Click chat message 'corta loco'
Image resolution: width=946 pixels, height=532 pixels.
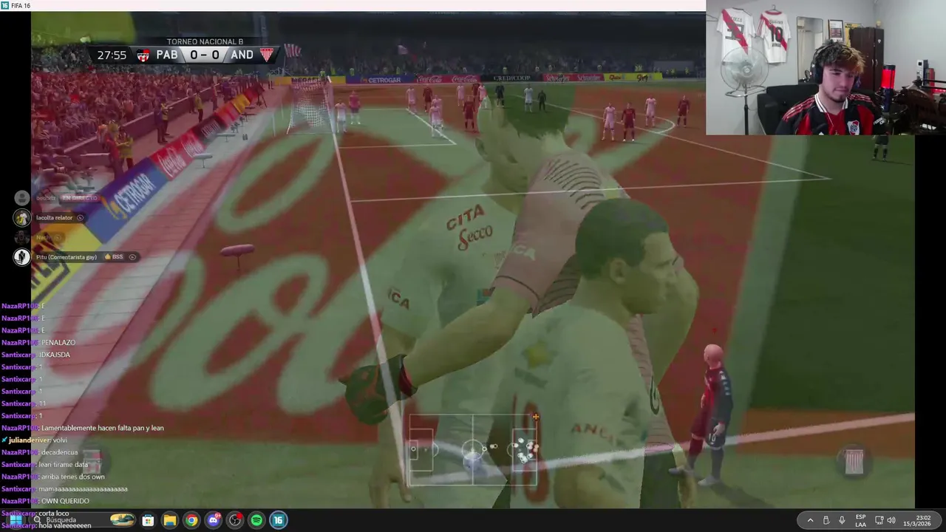pos(53,514)
